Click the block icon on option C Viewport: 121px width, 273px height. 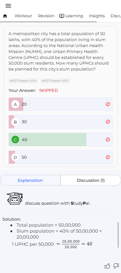point(108,139)
